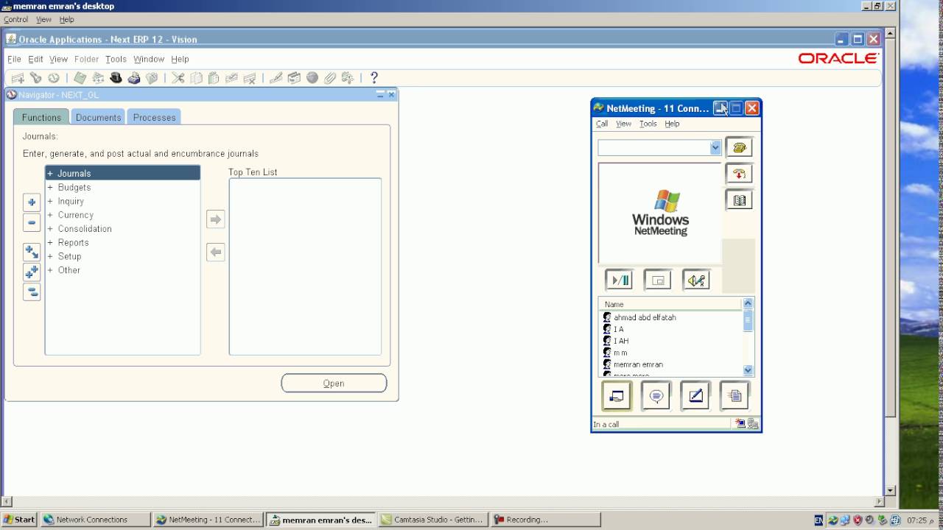
Task: Expand the Journals tree node
Action: 50,174
